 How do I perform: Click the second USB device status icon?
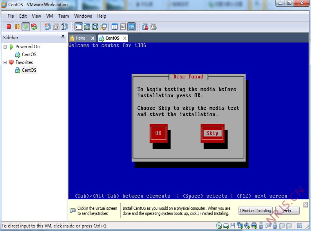click(275, 226)
